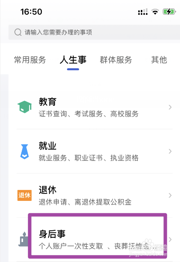This screenshot has width=180, height=262.
Task: Switch to the 其他 tab
Action: point(159,60)
